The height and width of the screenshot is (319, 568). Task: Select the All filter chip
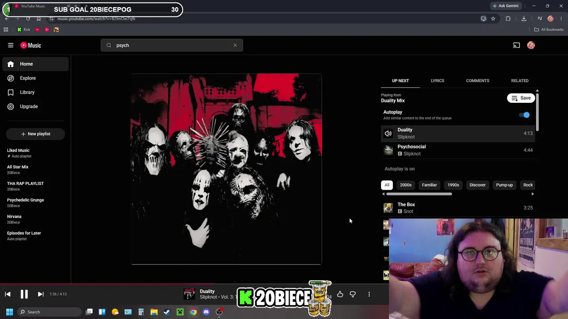387,185
